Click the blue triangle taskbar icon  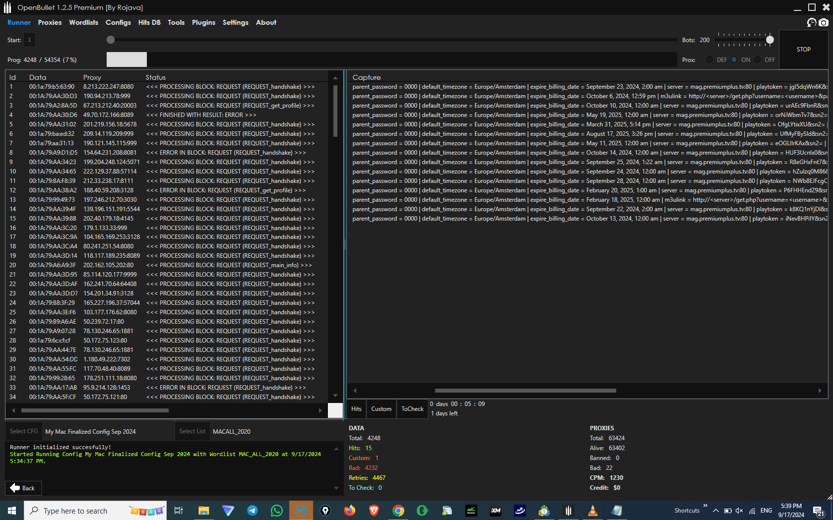click(228, 511)
